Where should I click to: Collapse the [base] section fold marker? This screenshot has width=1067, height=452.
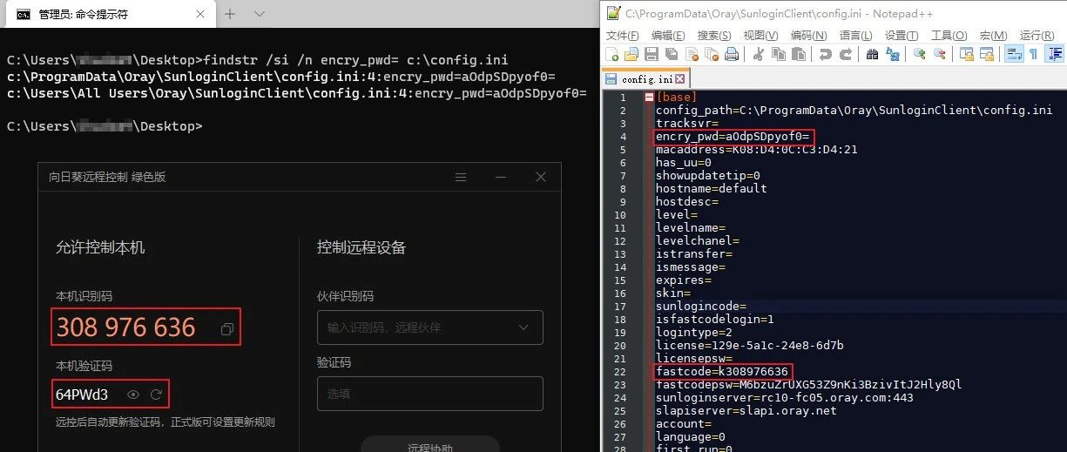tap(649, 98)
